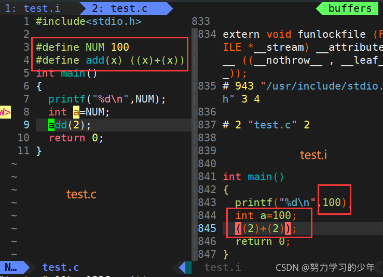
Task: Click 'return 0;' on line 846
Action: (x=263, y=241)
